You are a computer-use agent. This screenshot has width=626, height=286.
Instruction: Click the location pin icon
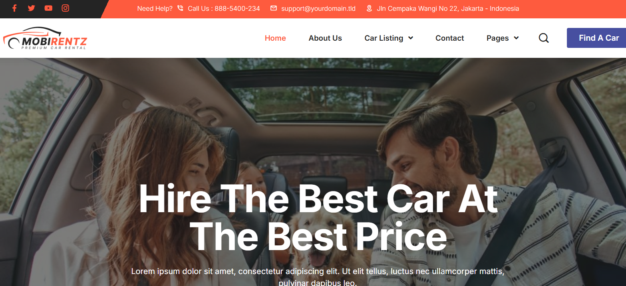tap(369, 8)
